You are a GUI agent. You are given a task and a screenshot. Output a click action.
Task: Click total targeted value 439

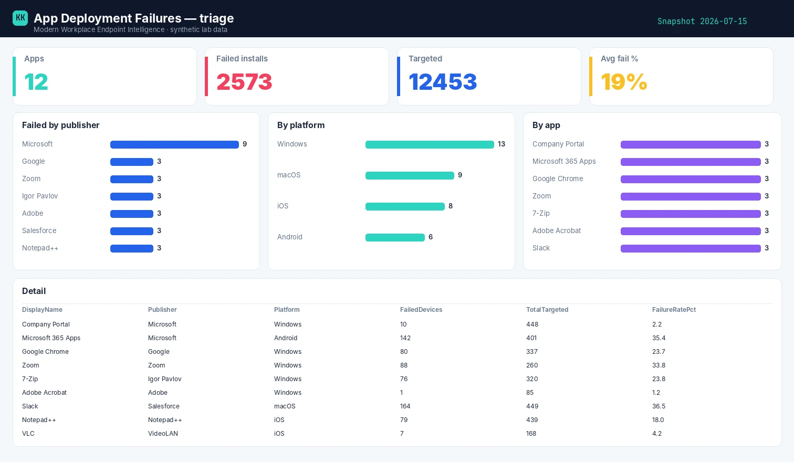pyautogui.click(x=532, y=420)
